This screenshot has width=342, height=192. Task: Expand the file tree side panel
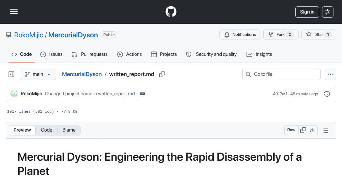[11, 74]
